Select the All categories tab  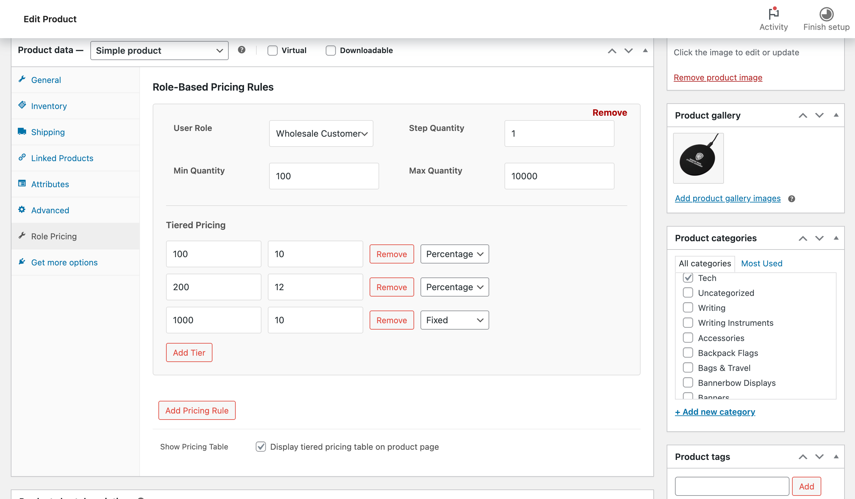point(704,263)
